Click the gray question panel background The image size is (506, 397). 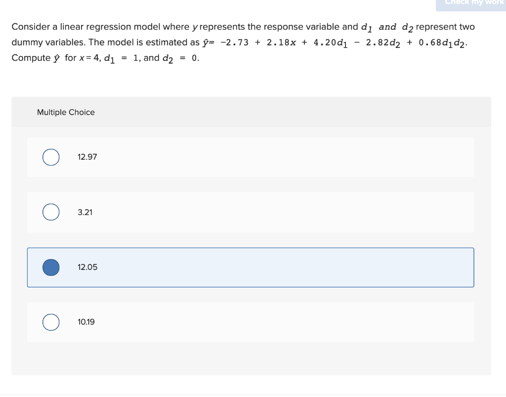251,361
